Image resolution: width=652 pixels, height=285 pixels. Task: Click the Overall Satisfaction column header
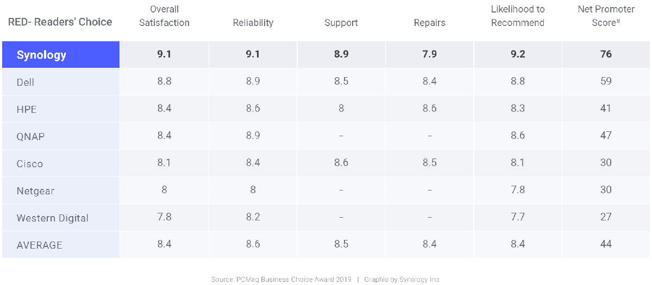coord(164,16)
